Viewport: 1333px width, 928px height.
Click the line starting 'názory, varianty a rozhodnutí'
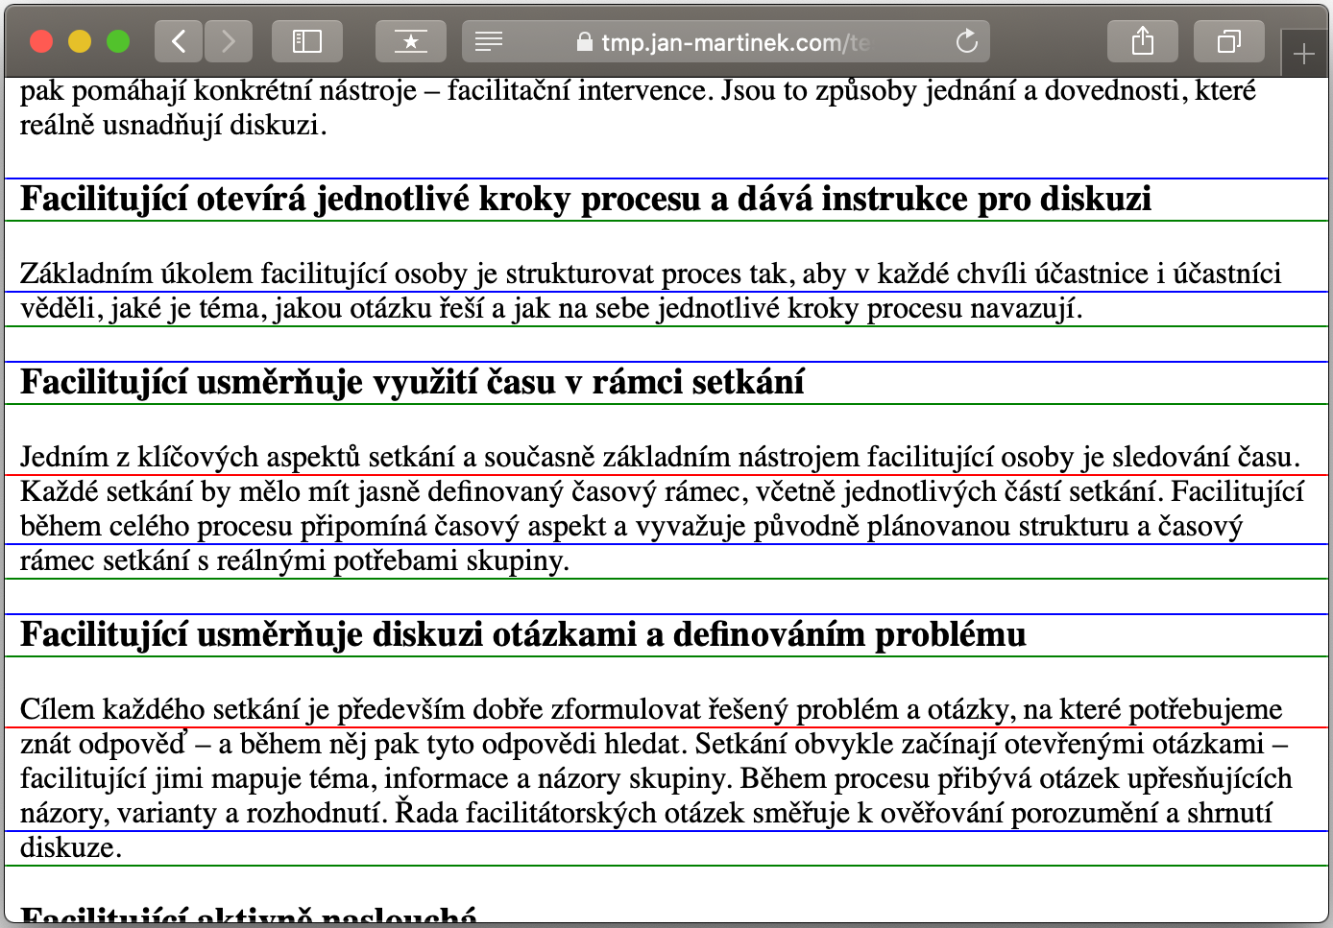(646, 814)
